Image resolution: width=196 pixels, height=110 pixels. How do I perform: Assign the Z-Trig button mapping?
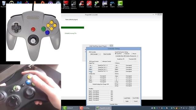(x=116, y=86)
